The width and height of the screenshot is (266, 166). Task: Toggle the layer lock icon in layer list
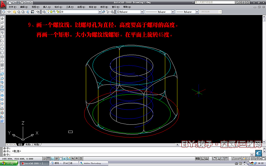coord(58,12)
